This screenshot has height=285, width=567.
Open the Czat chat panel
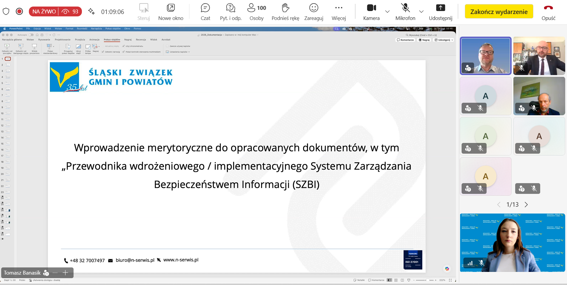(205, 12)
